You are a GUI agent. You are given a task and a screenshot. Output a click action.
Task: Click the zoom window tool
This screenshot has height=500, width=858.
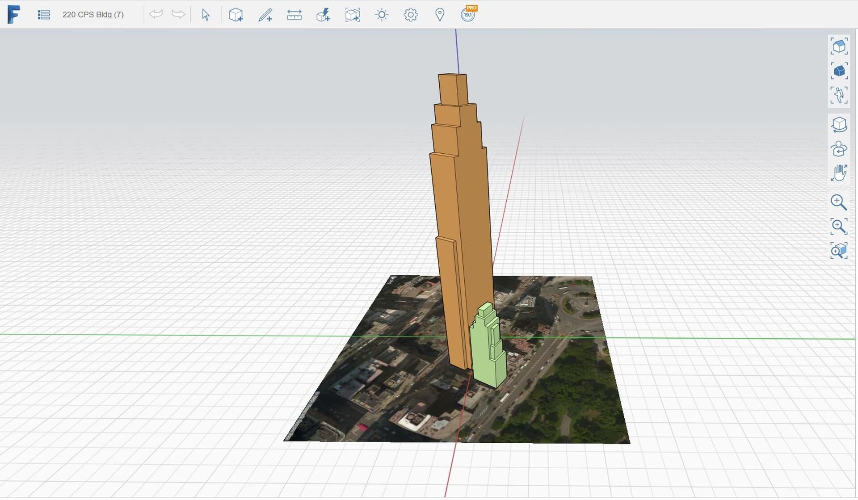839,227
